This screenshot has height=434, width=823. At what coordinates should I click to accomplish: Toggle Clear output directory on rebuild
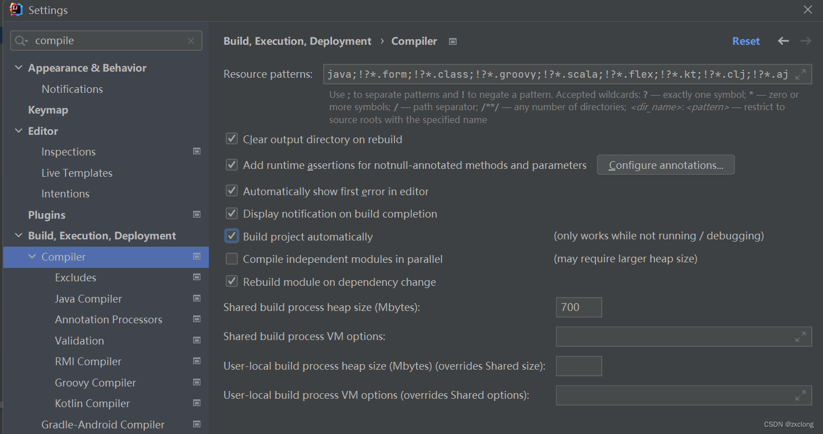(x=231, y=139)
